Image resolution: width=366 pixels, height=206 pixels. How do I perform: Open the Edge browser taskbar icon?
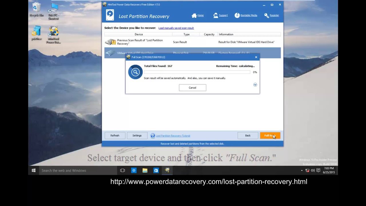click(134, 171)
